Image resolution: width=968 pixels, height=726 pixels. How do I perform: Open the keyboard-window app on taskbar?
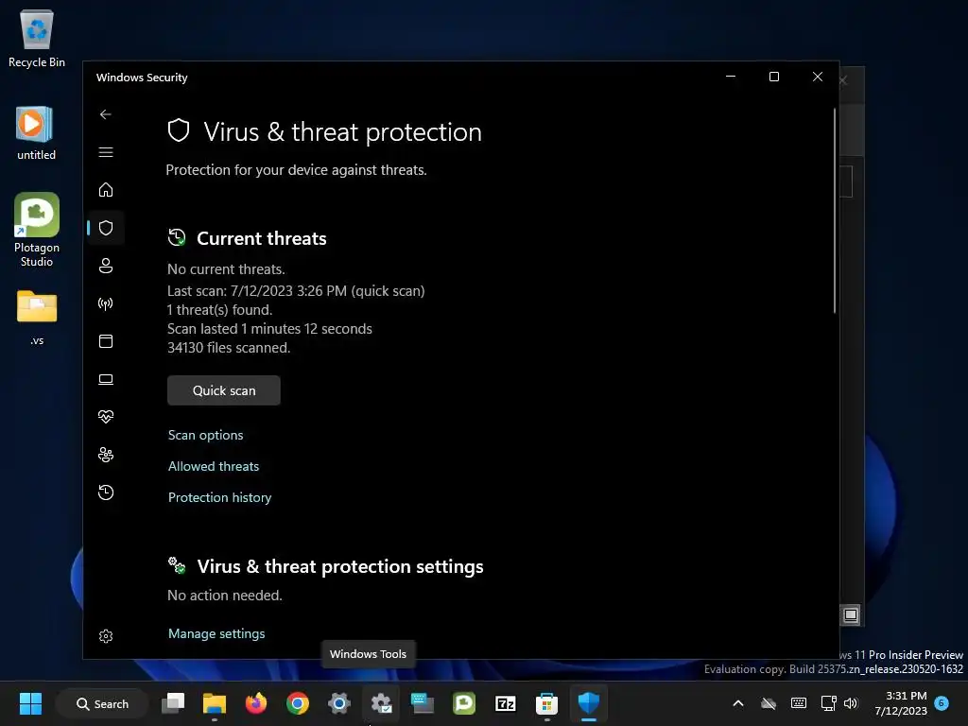(423, 703)
